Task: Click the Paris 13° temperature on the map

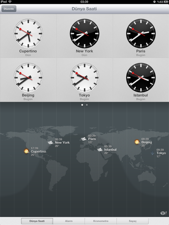Action: (90, 142)
